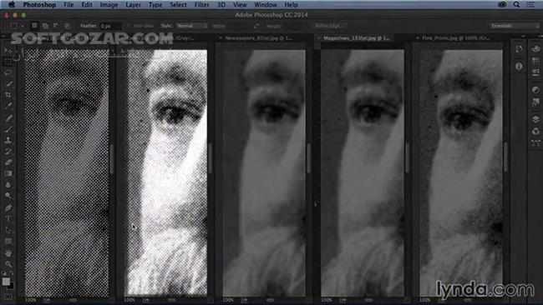Select the Lasso tool
Screen dimensions: 543x305
8,72
